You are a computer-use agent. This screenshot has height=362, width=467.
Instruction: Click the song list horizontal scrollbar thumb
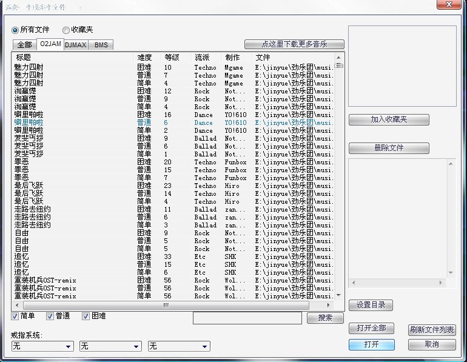[166, 305]
